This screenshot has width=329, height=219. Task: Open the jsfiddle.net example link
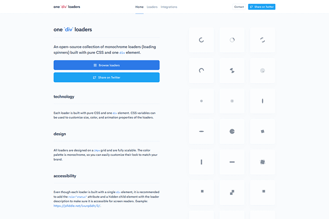77,206
